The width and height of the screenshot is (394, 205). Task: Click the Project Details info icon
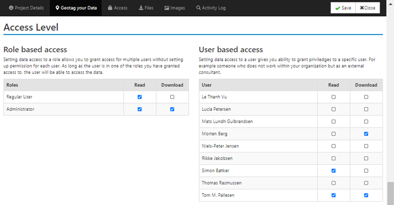click(x=11, y=8)
